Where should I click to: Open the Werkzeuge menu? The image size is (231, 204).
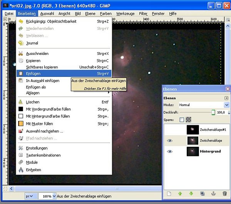pos(126,14)
